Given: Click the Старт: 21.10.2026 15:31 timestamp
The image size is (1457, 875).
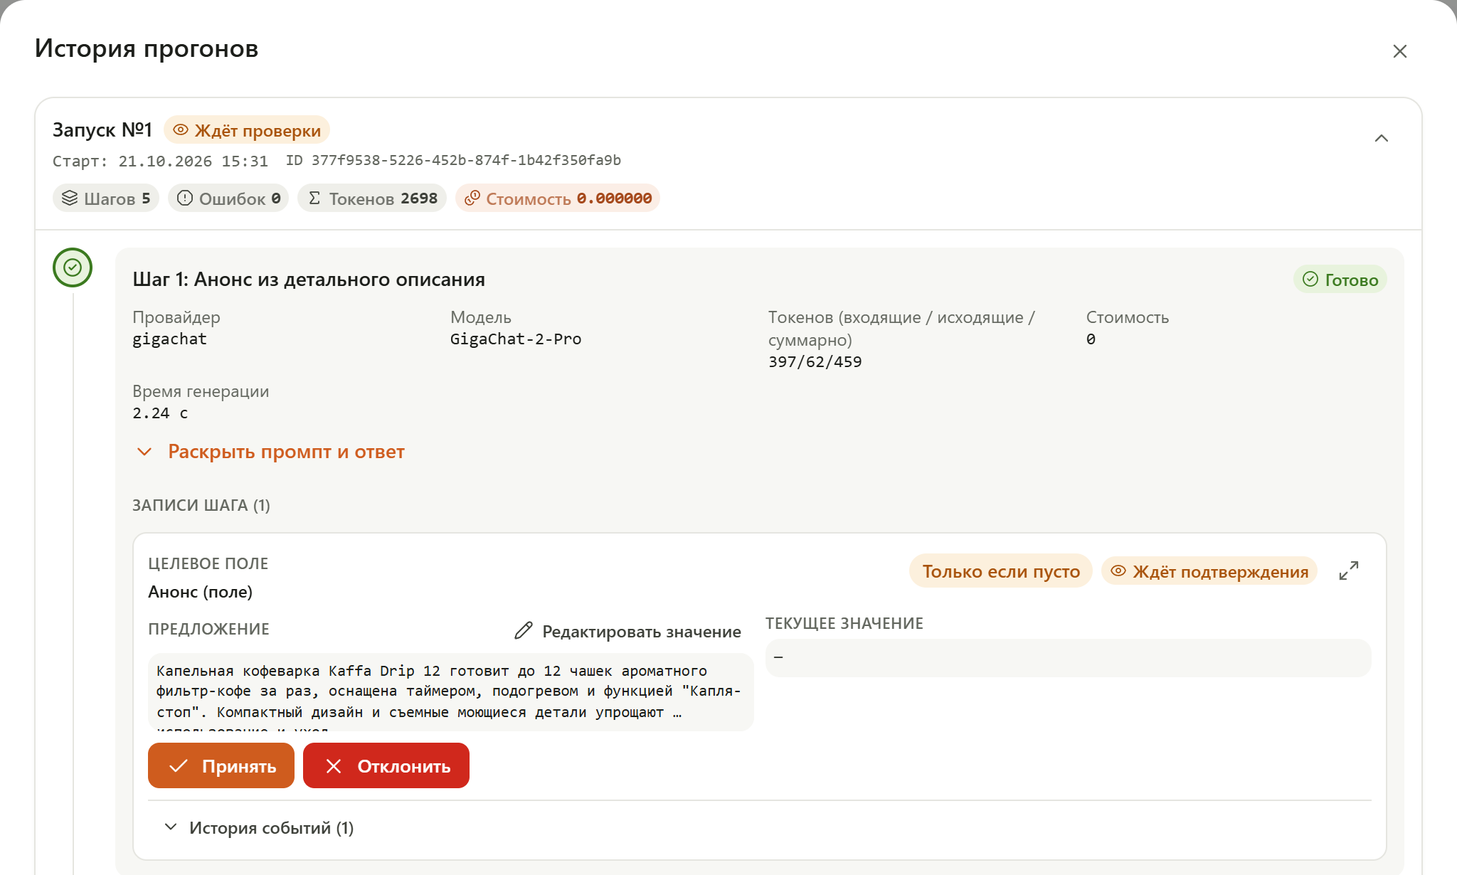Looking at the screenshot, I should [160, 161].
